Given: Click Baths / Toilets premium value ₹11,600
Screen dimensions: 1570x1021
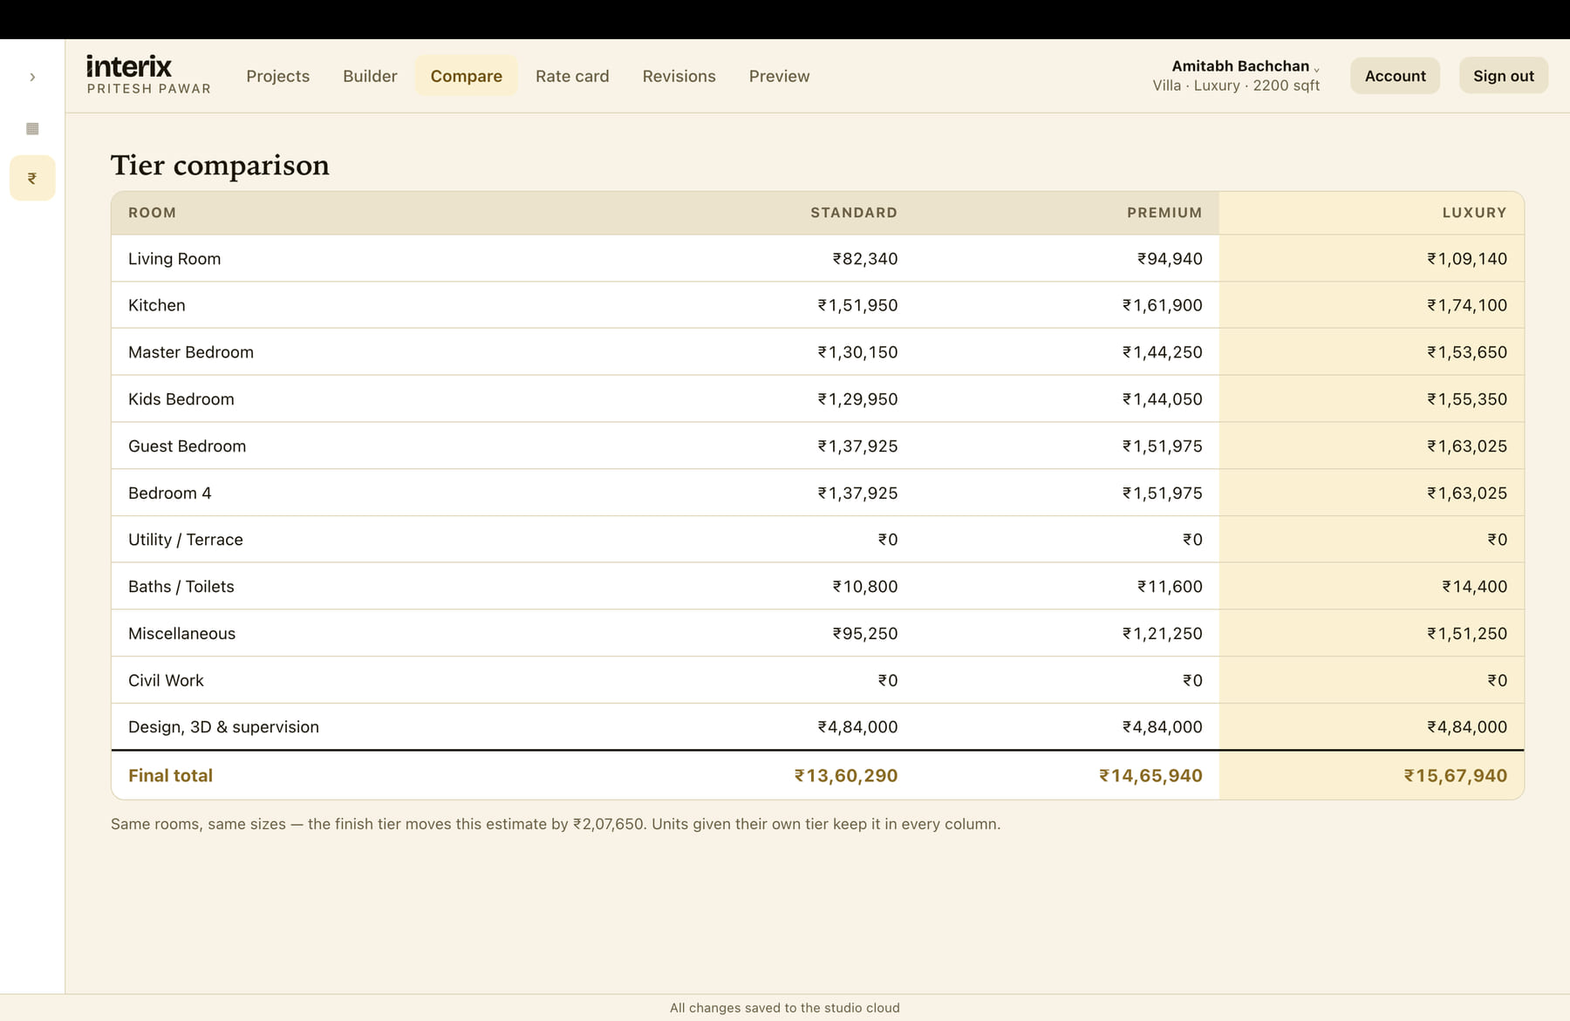Looking at the screenshot, I should pos(1170,587).
